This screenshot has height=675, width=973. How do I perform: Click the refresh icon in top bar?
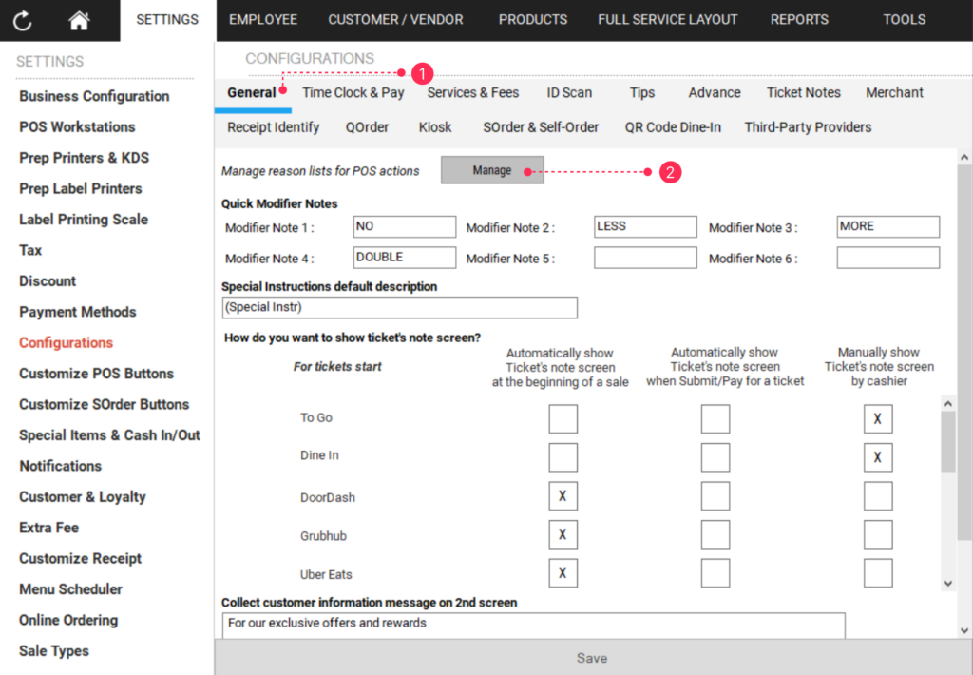(x=23, y=21)
